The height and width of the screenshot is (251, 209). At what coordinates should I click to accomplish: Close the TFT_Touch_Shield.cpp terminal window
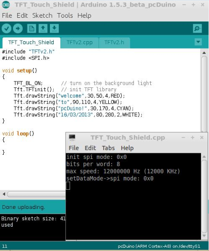202,137
